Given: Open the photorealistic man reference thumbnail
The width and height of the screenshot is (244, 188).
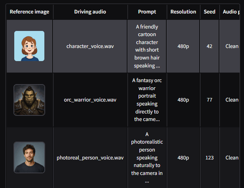Looking at the screenshot, I should (x=29, y=157).
